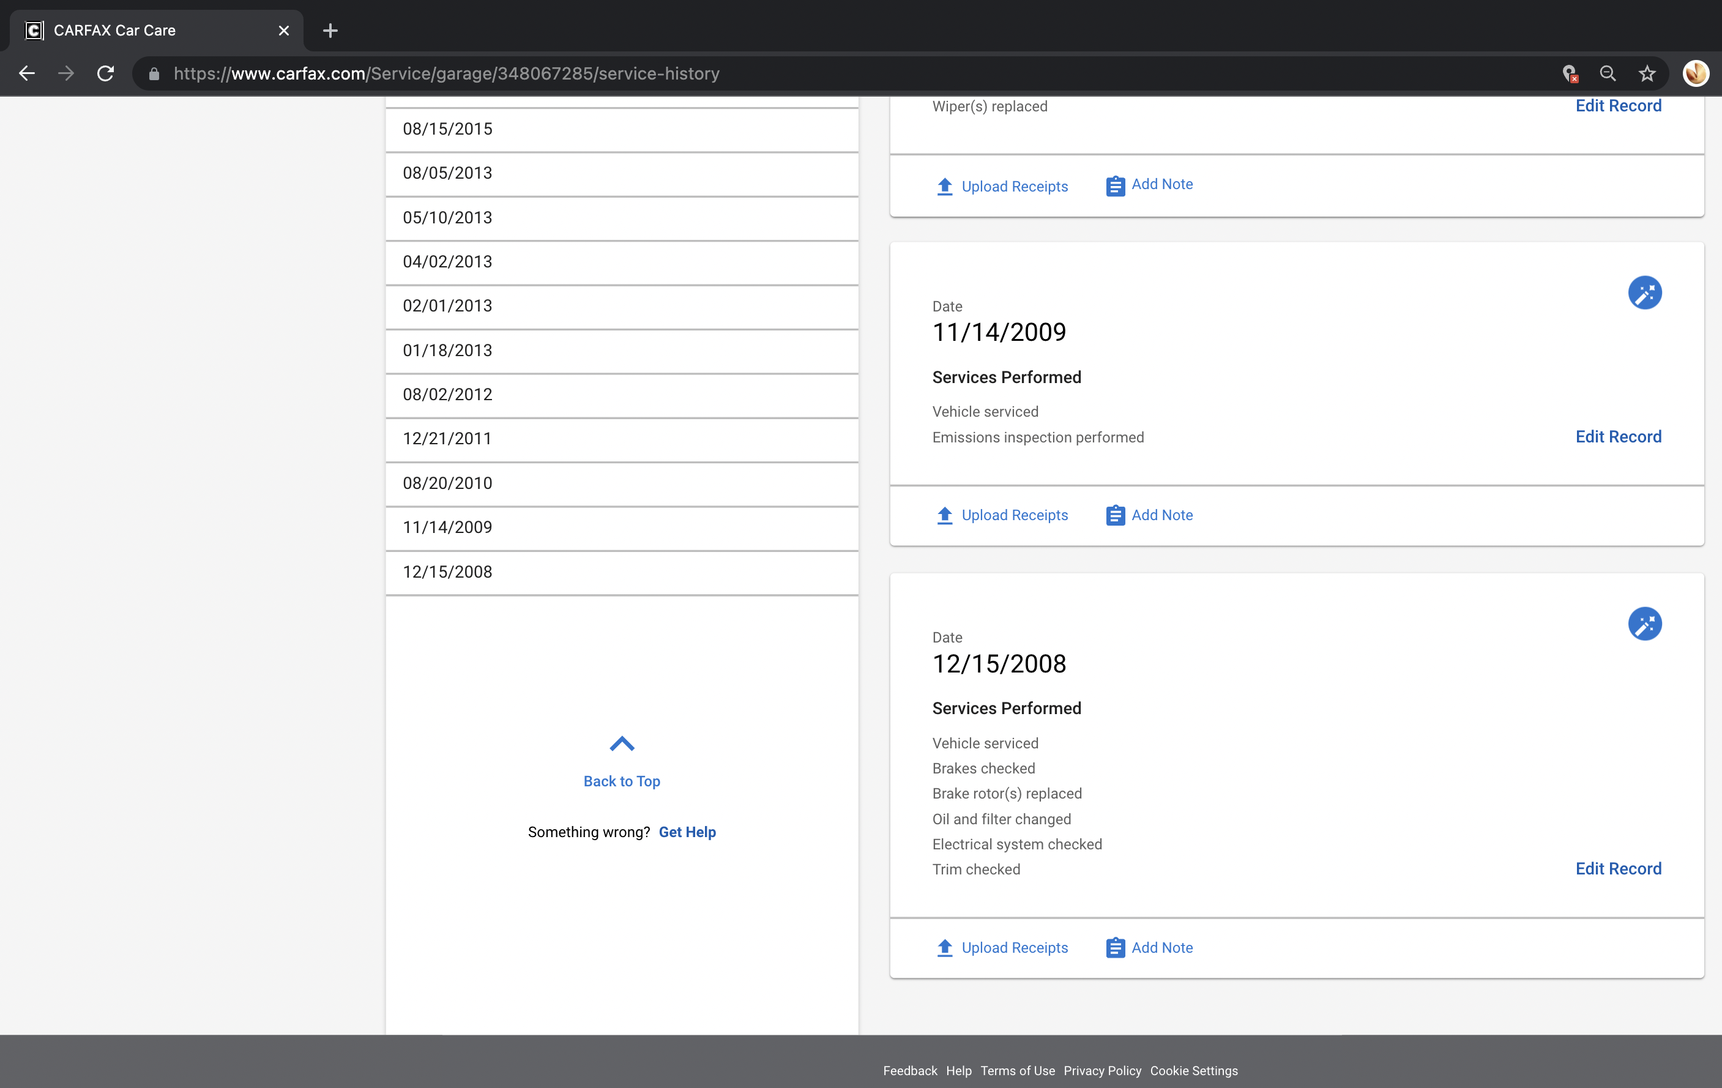The width and height of the screenshot is (1722, 1088).
Task: Select the 02/01/2013 date in list
Action: (622, 307)
